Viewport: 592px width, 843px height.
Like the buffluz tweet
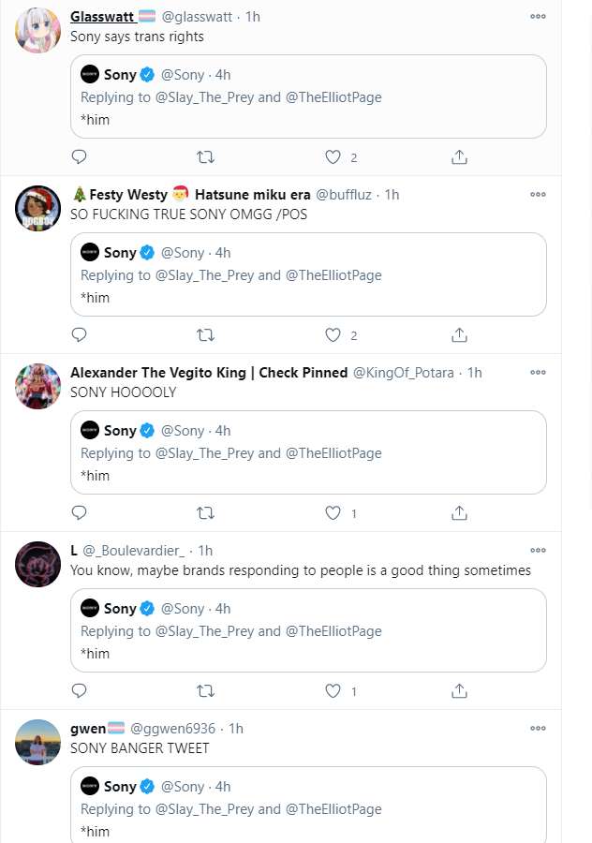[x=333, y=335]
